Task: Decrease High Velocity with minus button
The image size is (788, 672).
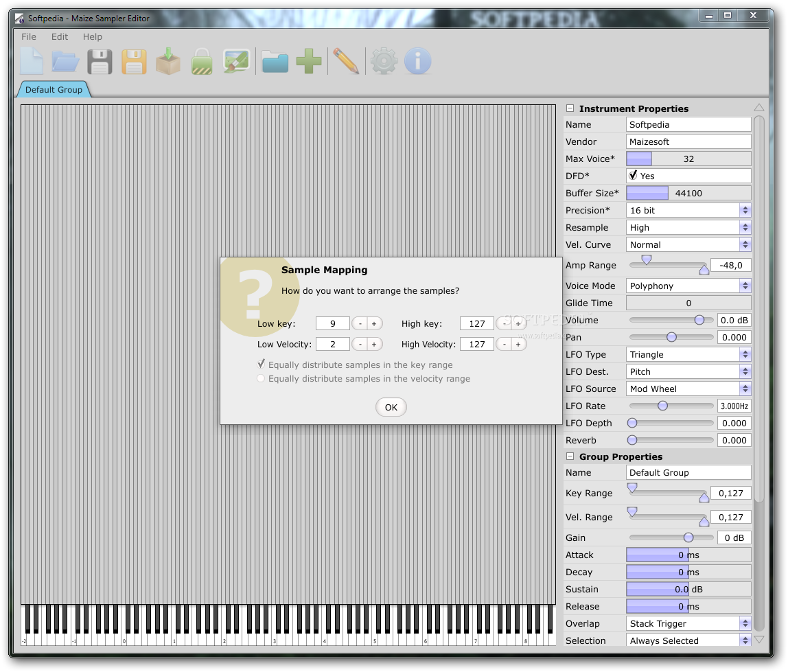Action: tap(504, 345)
